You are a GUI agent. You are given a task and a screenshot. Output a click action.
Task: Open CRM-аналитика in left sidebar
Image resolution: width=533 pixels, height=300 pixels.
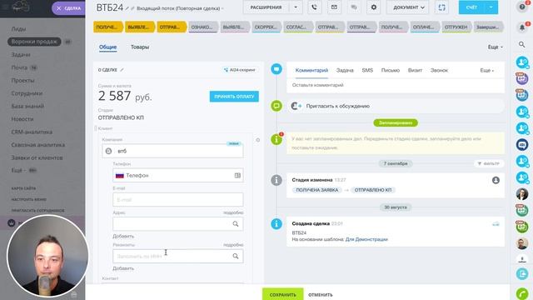(x=32, y=132)
